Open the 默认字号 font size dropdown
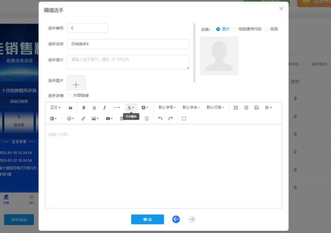Screen dimensions: 331x233 (x=167, y=108)
